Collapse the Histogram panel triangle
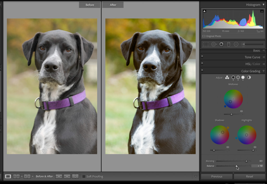The height and width of the screenshot is (184, 267). click(263, 5)
